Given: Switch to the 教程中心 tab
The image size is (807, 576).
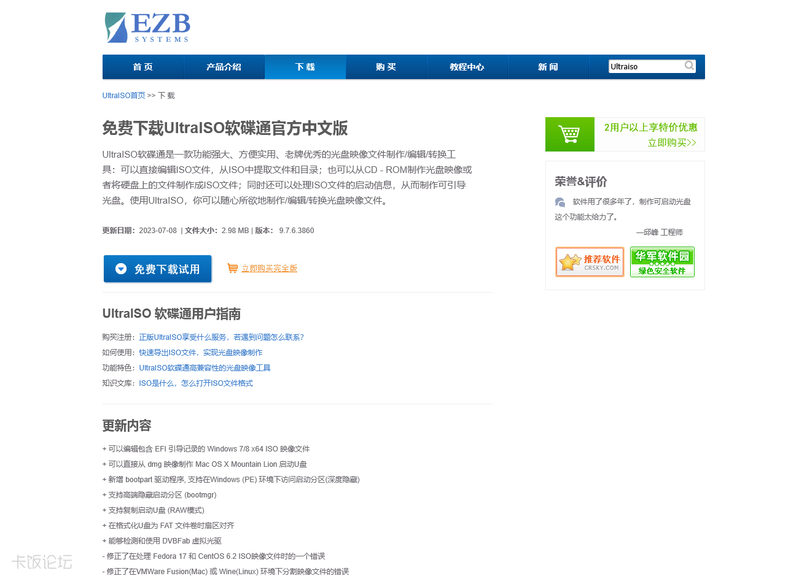Looking at the screenshot, I should pyautogui.click(x=467, y=66).
